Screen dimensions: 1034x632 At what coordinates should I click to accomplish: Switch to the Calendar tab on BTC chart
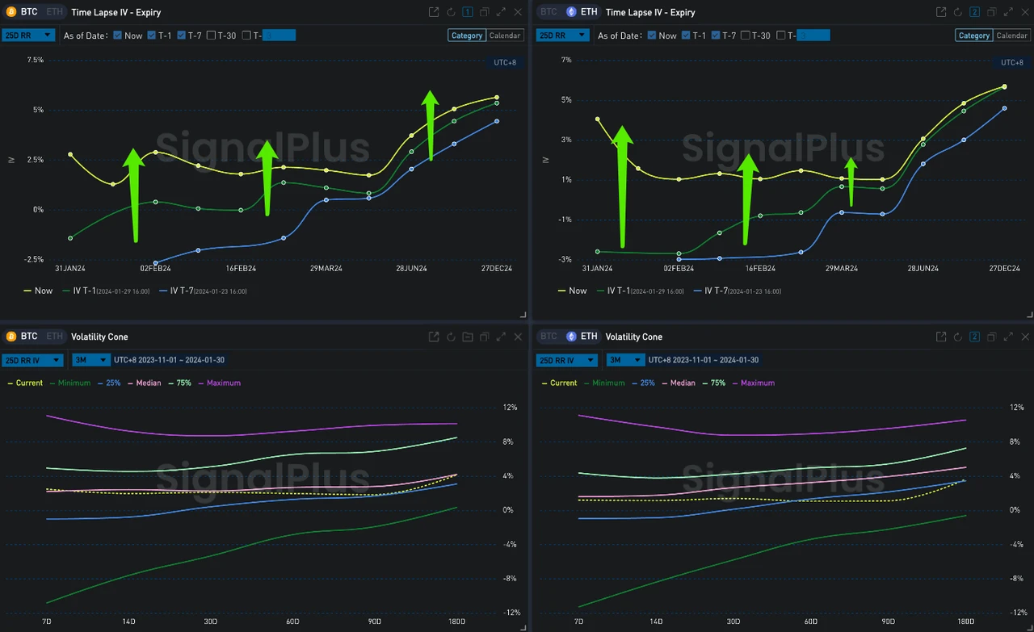[x=505, y=36]
